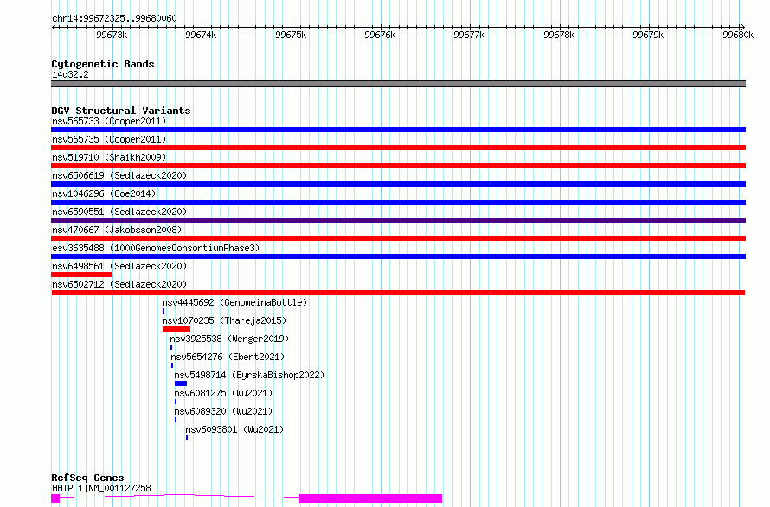770x507 pixels.
Task: Click the 99679k ruler tick label
Action: pyautogui.click(x=648, y=35)
